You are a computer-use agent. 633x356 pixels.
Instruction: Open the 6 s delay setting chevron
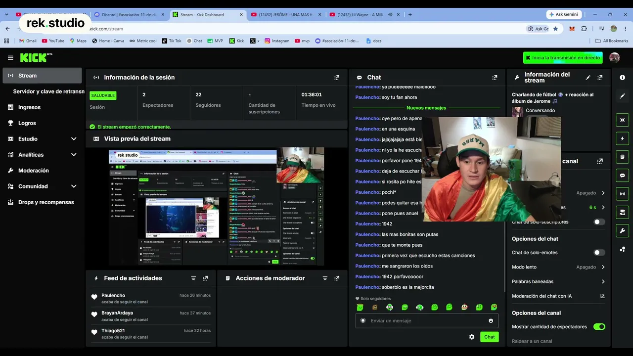tap(603, 208)
